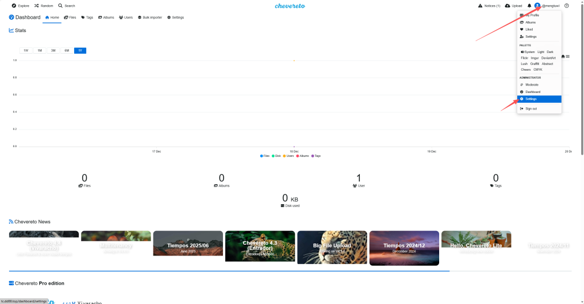The height and width of the screenshot is (304, 584).
Task: Open the Bulk importer tab
Action: [x=150, y=18]
